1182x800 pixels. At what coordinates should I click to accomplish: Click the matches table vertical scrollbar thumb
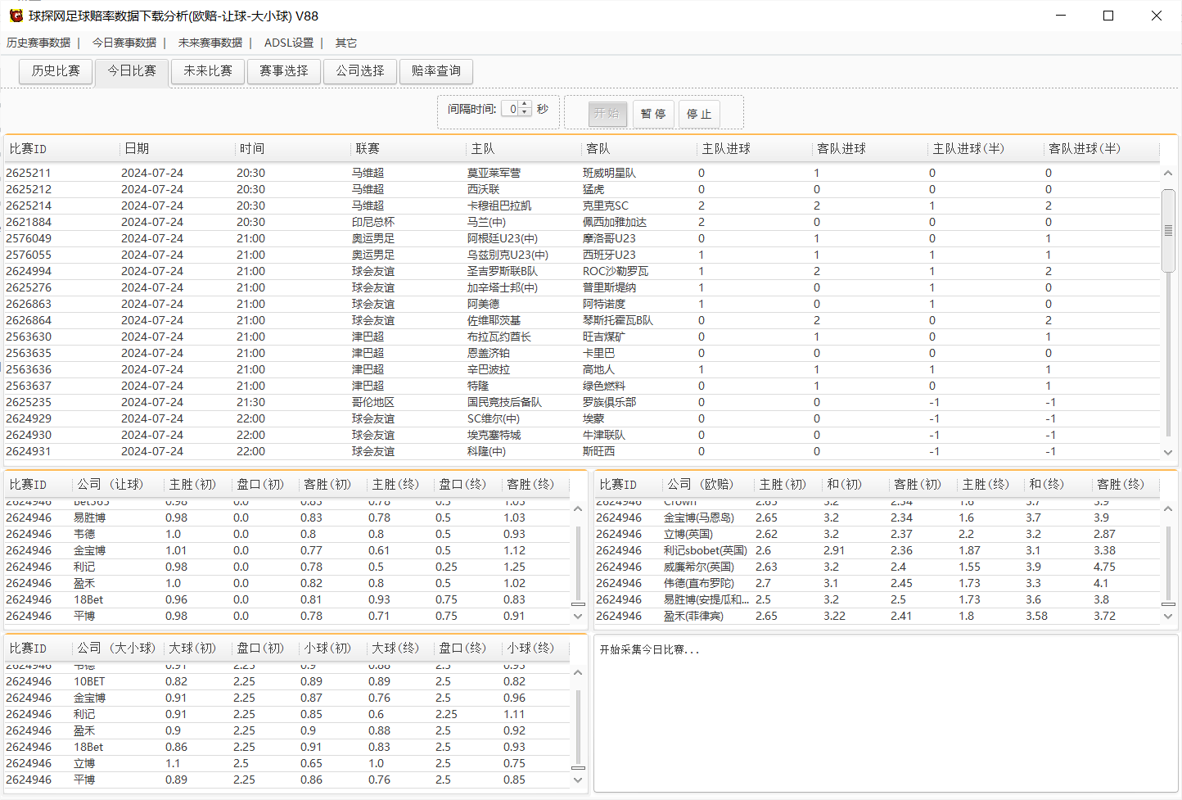click(1168, 231)
